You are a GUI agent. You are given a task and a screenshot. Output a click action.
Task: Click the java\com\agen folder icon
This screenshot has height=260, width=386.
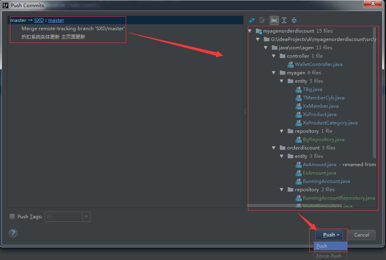(x=275, y=48)
